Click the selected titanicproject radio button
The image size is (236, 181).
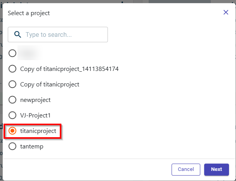pyautogui.click(x=12, y=131)
